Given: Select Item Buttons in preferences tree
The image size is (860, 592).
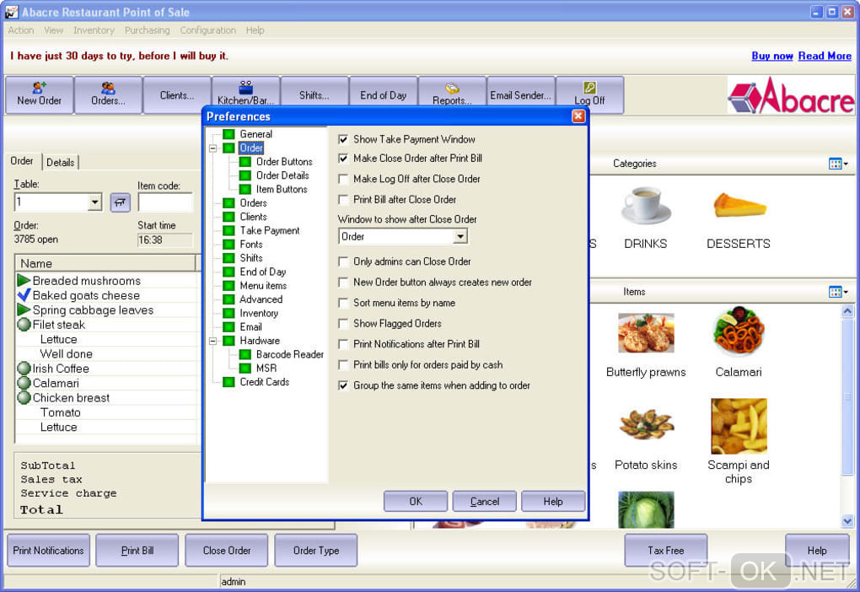Looking at the screenshot, I should click(x=282, y=189).
